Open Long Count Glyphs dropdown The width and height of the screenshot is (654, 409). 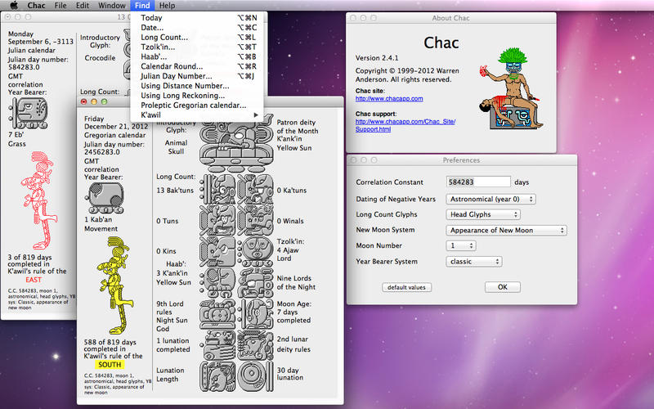click(x=483, y=214)
